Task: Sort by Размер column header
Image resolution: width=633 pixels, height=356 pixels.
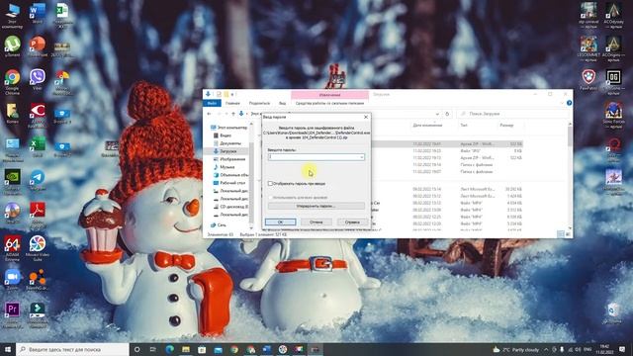Action: pyautogui.click(x=506, y=126)
